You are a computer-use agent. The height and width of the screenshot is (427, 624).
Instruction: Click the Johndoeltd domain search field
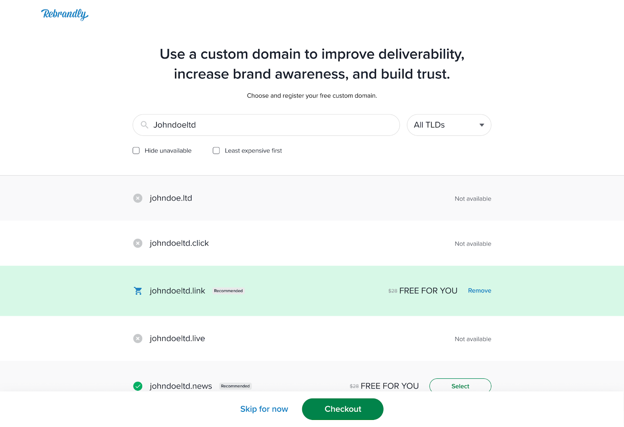pos(266,125)
